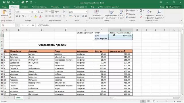Screen dimensions: 184x103
Task: Collapse the ribbon with the chevron
Action: (x=182, y=21)
